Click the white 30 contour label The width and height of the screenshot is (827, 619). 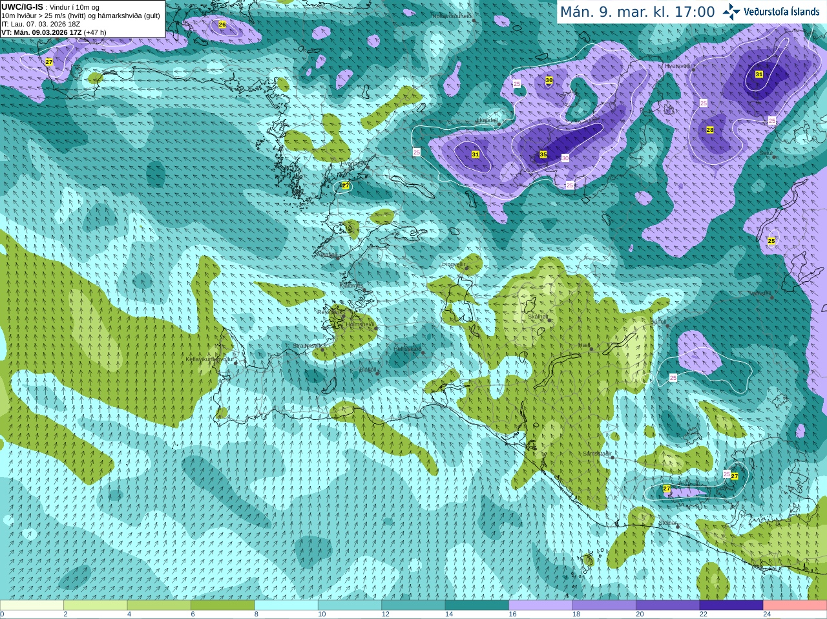pyautogui.click(x=565, y=158)
